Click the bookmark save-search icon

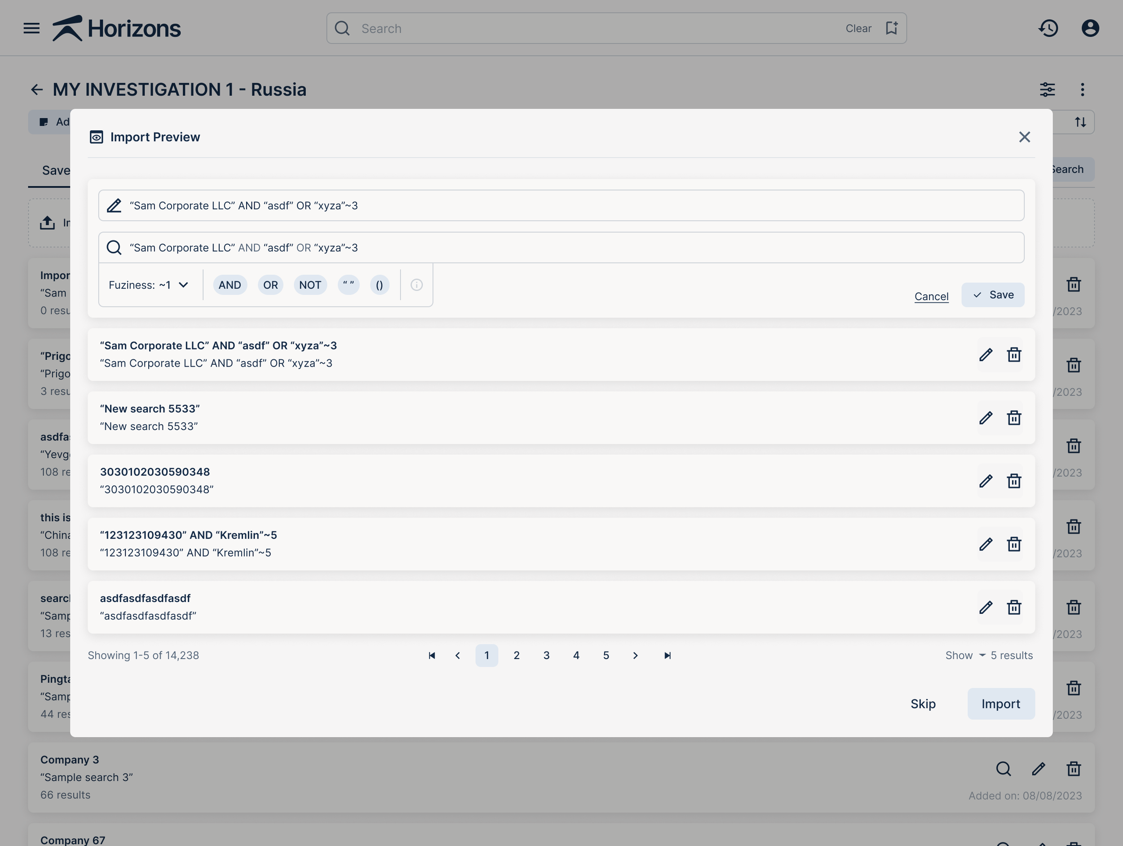pyautogui.click(x=892, y=28)
